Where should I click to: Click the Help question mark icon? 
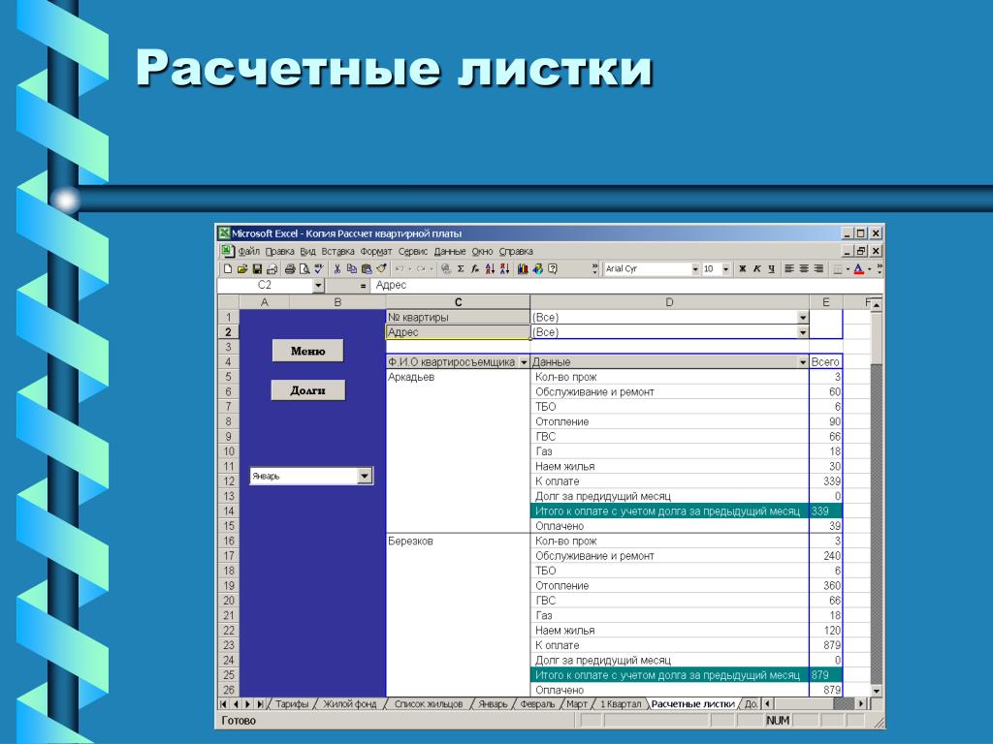pyautogui.click(x=552, y=269)
